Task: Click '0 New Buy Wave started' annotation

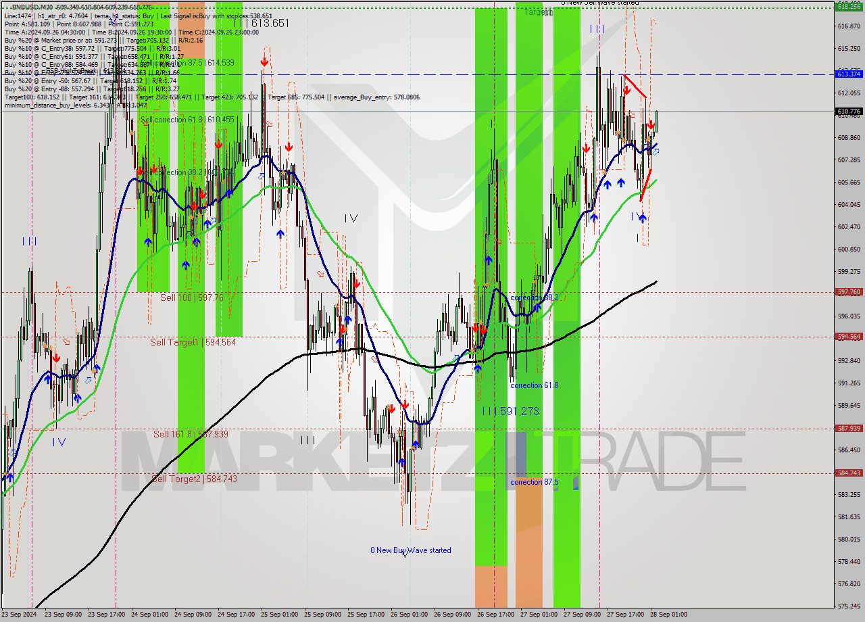Action: pos(410,550)
